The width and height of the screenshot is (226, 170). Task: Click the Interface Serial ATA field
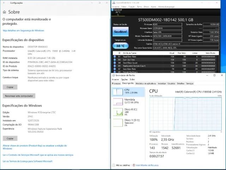[167, 32]
